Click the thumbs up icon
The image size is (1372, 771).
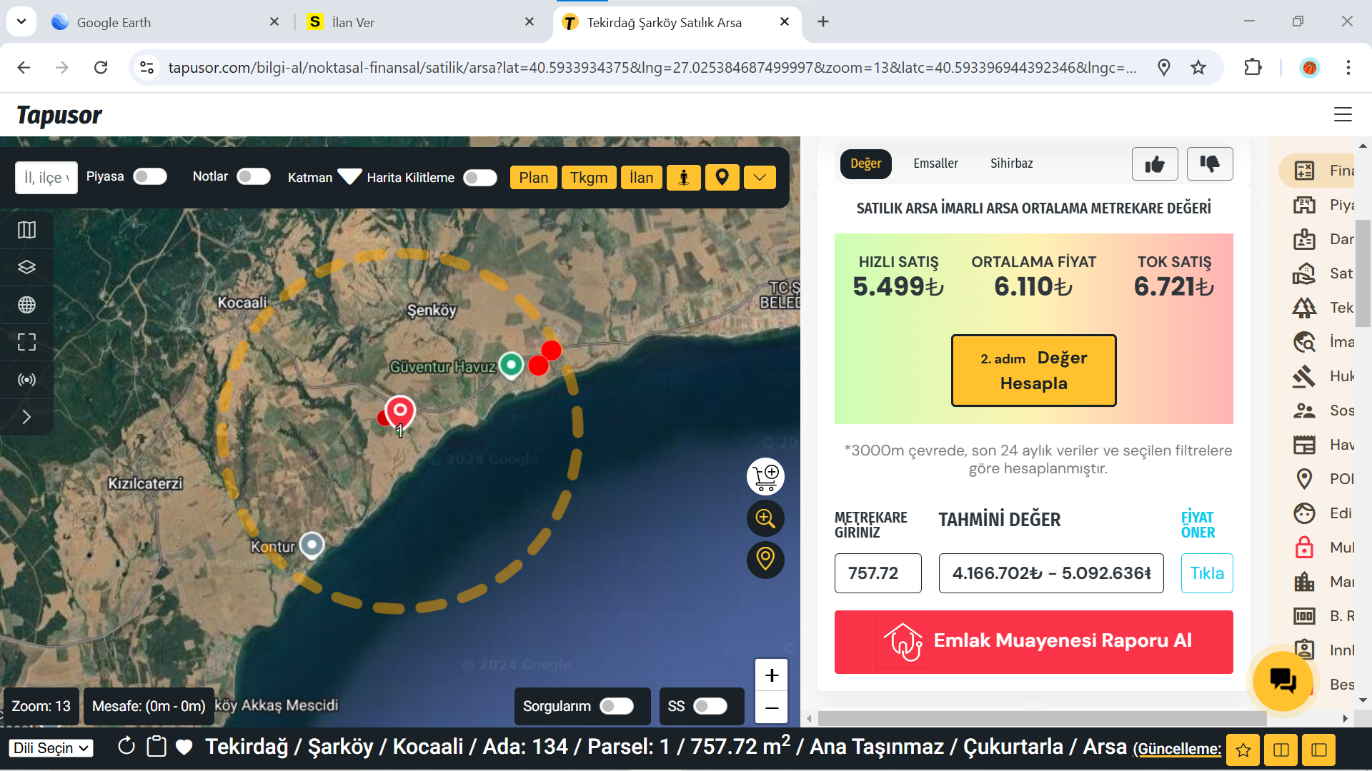click(1155, 164)
